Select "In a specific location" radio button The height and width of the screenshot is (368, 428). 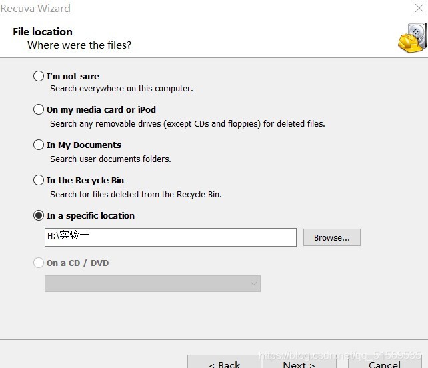(x=39, y=215)
